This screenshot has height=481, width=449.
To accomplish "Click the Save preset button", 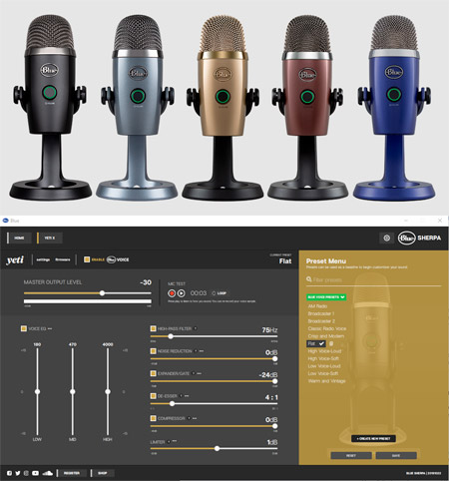I will [x=396, y=455].
